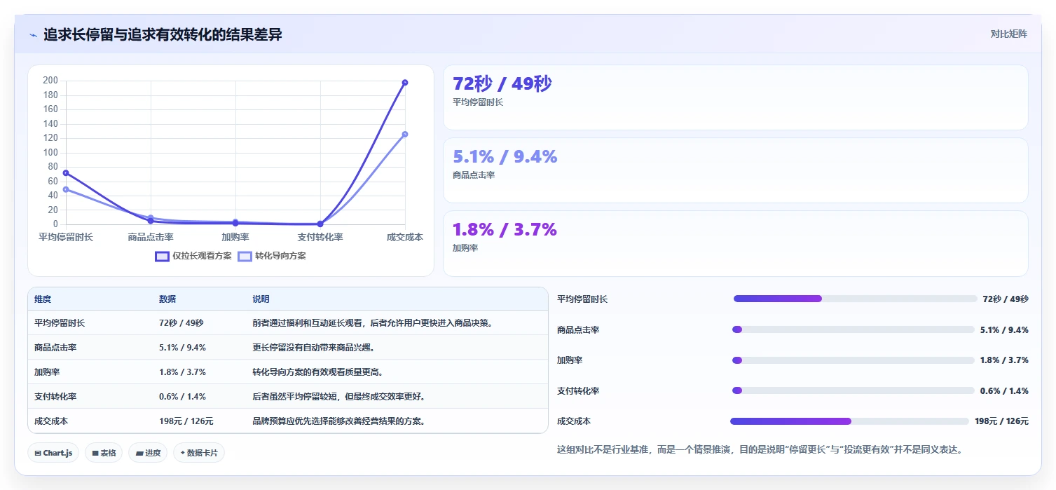Click the 表格 tag chip
The image size is (1056, 490).
(x=104, y=453)
